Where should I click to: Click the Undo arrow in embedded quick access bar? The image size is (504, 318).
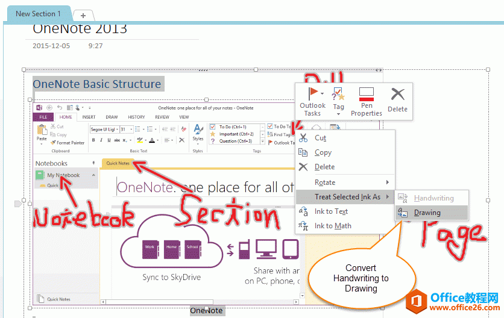click(60, 108)
